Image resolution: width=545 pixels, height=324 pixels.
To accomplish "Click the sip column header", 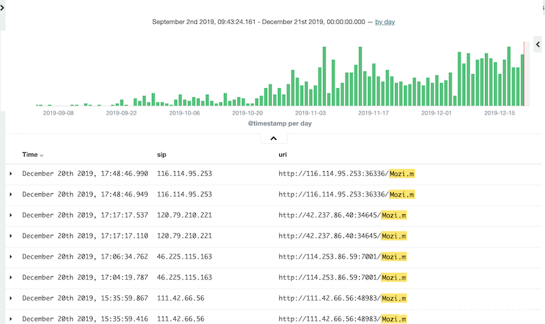I will point(161,155).
